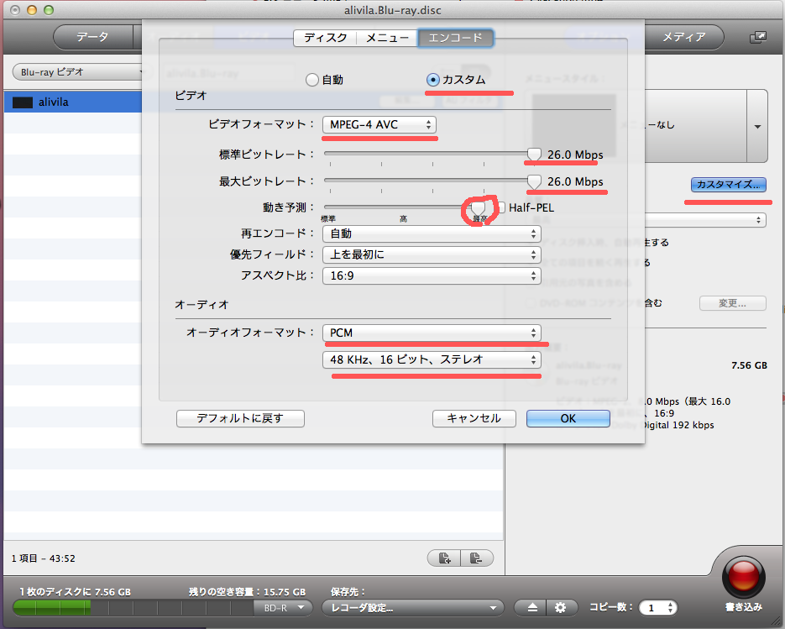Click the "7.56 GB" size in the right panel
The image size is (785, 629).
749,365
